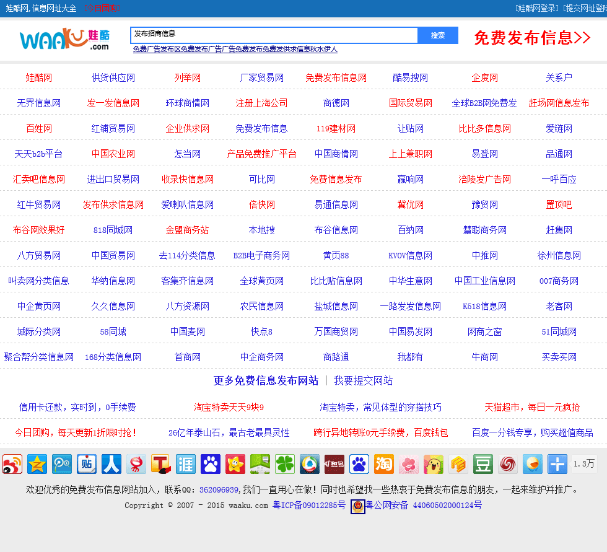
Task: Open the 'B2B电子商务网' link
Action: (261, 256)
